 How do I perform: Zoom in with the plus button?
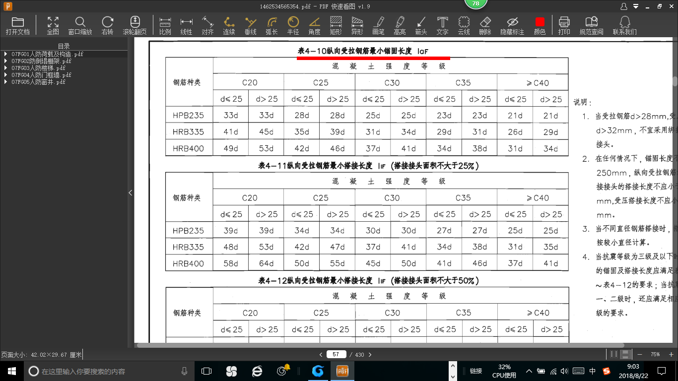pos(672,354)
